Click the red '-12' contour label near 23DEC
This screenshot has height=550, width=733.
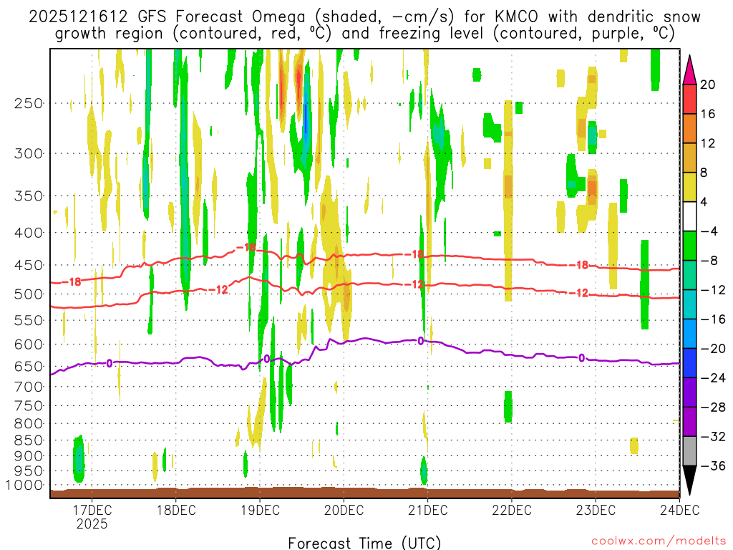(578, 293)
